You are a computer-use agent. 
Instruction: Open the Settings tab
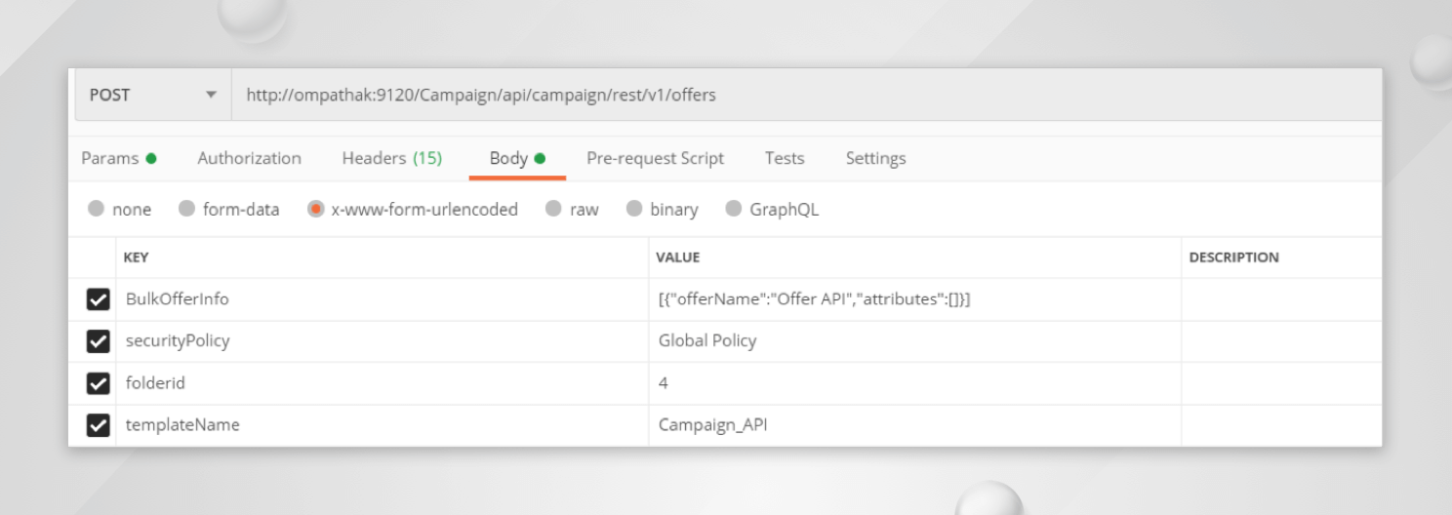[875, 158]
